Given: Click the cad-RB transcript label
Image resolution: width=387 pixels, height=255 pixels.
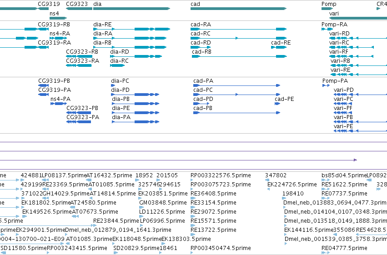Looking at the screenshot, I should pos(201,52).
